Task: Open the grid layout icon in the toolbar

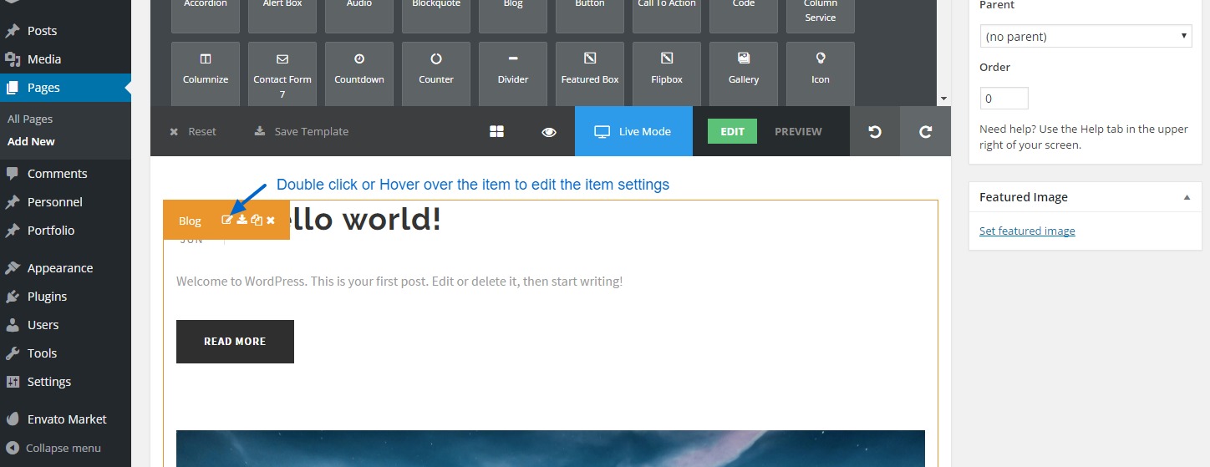Action: [x=496, y=131]
